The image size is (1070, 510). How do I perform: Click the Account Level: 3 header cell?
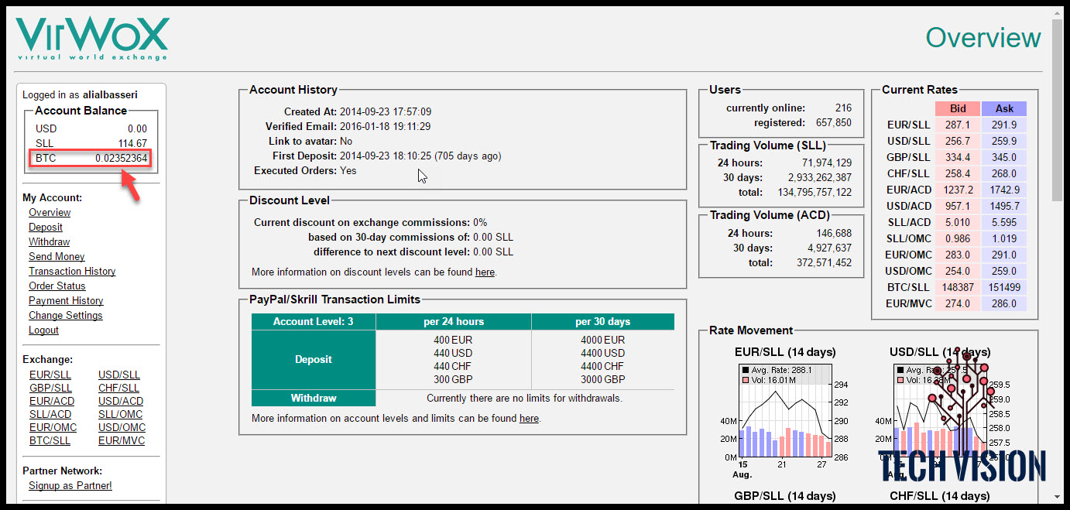(314, 321)
